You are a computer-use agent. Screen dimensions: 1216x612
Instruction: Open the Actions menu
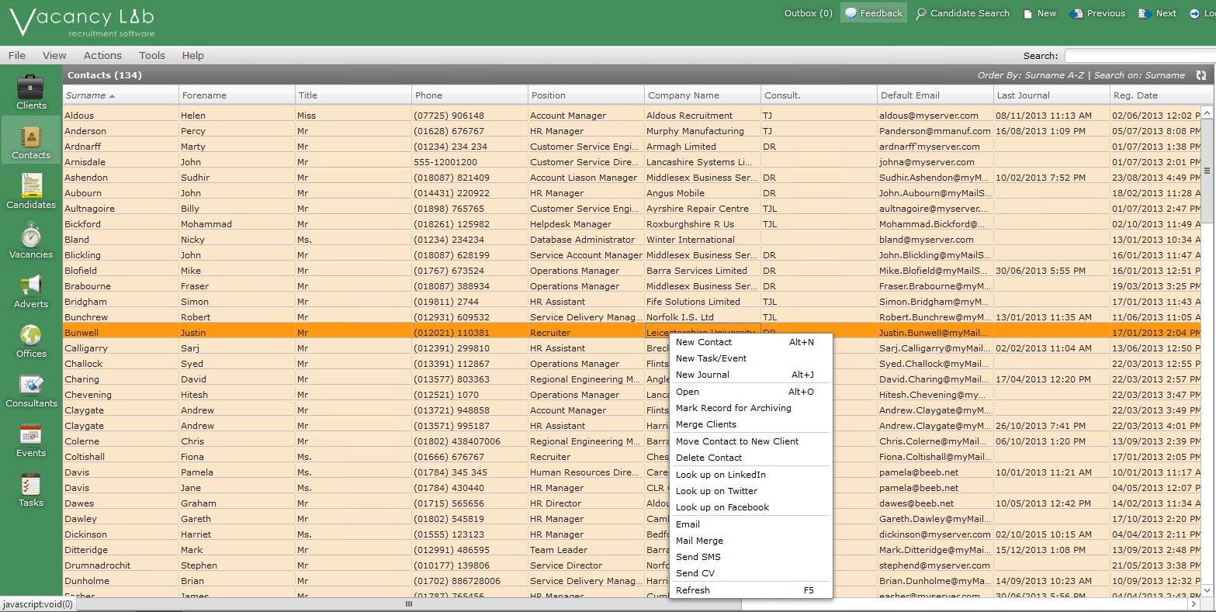pos(102,55)
